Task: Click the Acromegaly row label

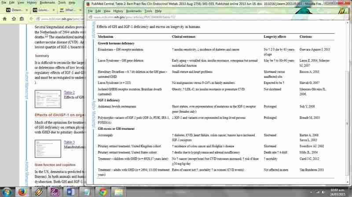Action: (105, 135)
